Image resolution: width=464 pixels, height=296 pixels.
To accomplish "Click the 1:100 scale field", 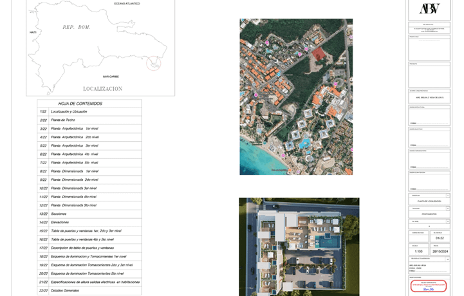I will point(418,252).
